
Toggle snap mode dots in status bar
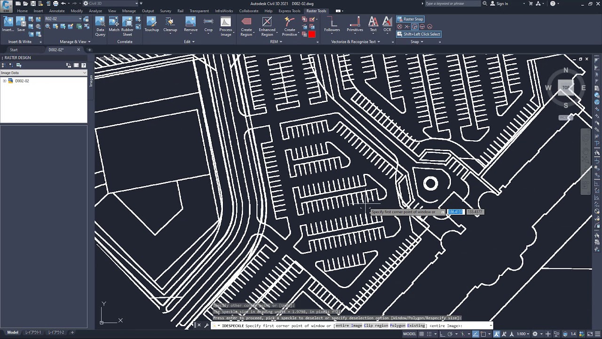[429, 334]
